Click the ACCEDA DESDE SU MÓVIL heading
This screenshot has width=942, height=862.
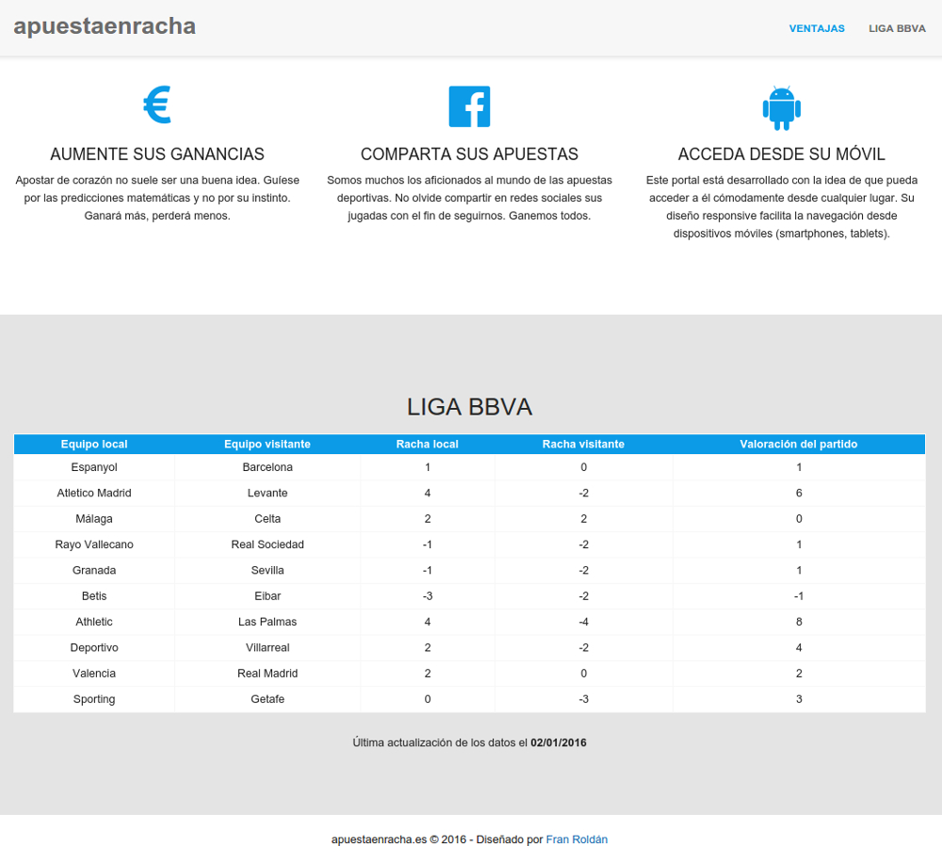781,155
